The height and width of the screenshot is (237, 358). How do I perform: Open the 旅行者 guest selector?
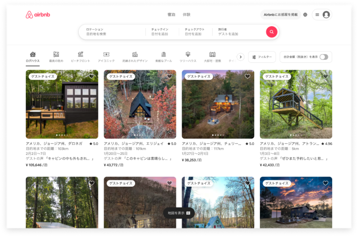[x=238, y=32]
